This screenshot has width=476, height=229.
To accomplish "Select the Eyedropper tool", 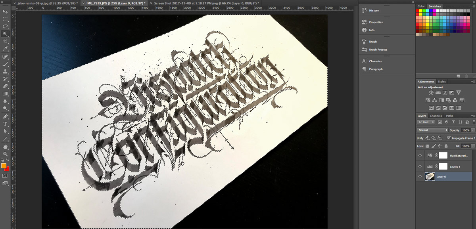I will click(x=5, y=49).
